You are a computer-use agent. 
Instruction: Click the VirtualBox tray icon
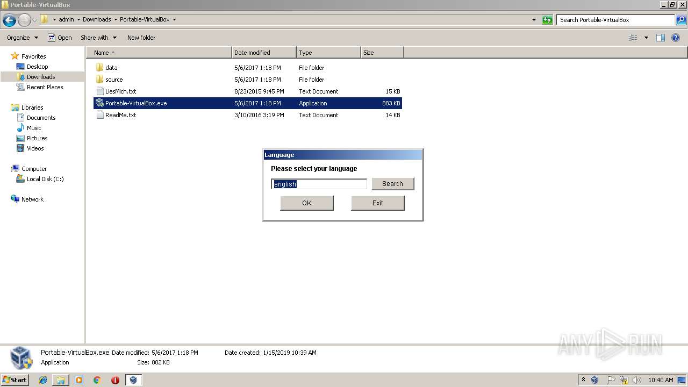595,380
